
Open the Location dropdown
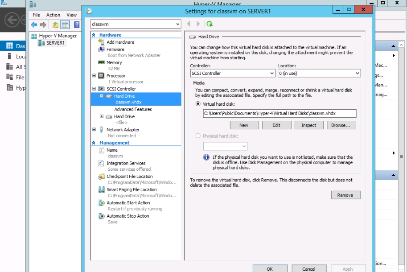(x=319, y=73)
